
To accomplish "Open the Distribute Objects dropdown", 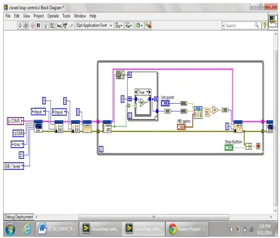I will click(x=129, y=26).
